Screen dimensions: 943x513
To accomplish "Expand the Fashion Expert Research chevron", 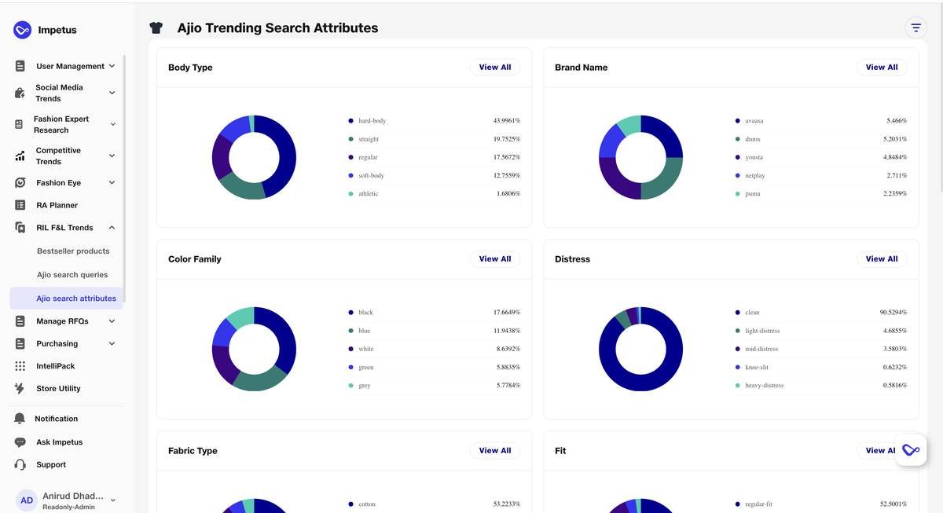I will [x=112, y=124].
